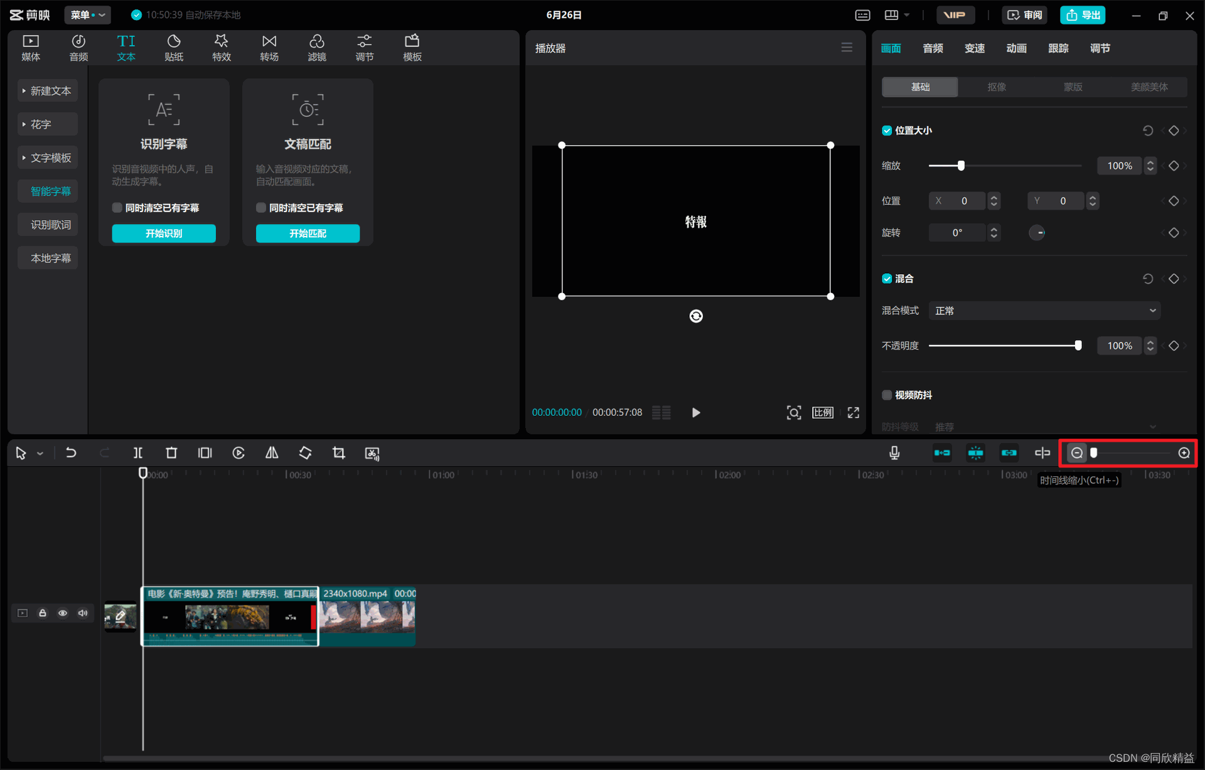
Task: Toggle the 视频防抖 checkbox
Action: point(887,395)
